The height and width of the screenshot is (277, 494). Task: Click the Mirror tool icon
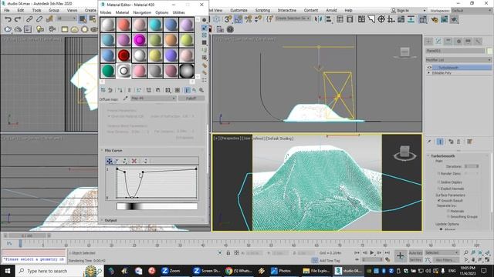(x=318, y=19)
